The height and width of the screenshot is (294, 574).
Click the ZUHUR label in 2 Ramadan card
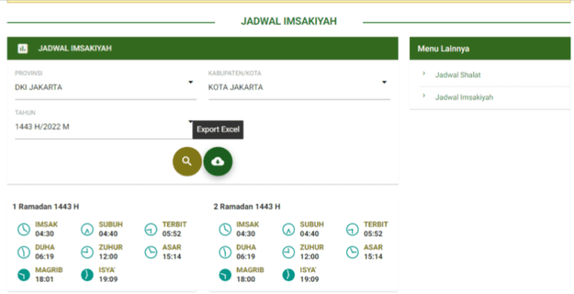(x=312, y=247)
